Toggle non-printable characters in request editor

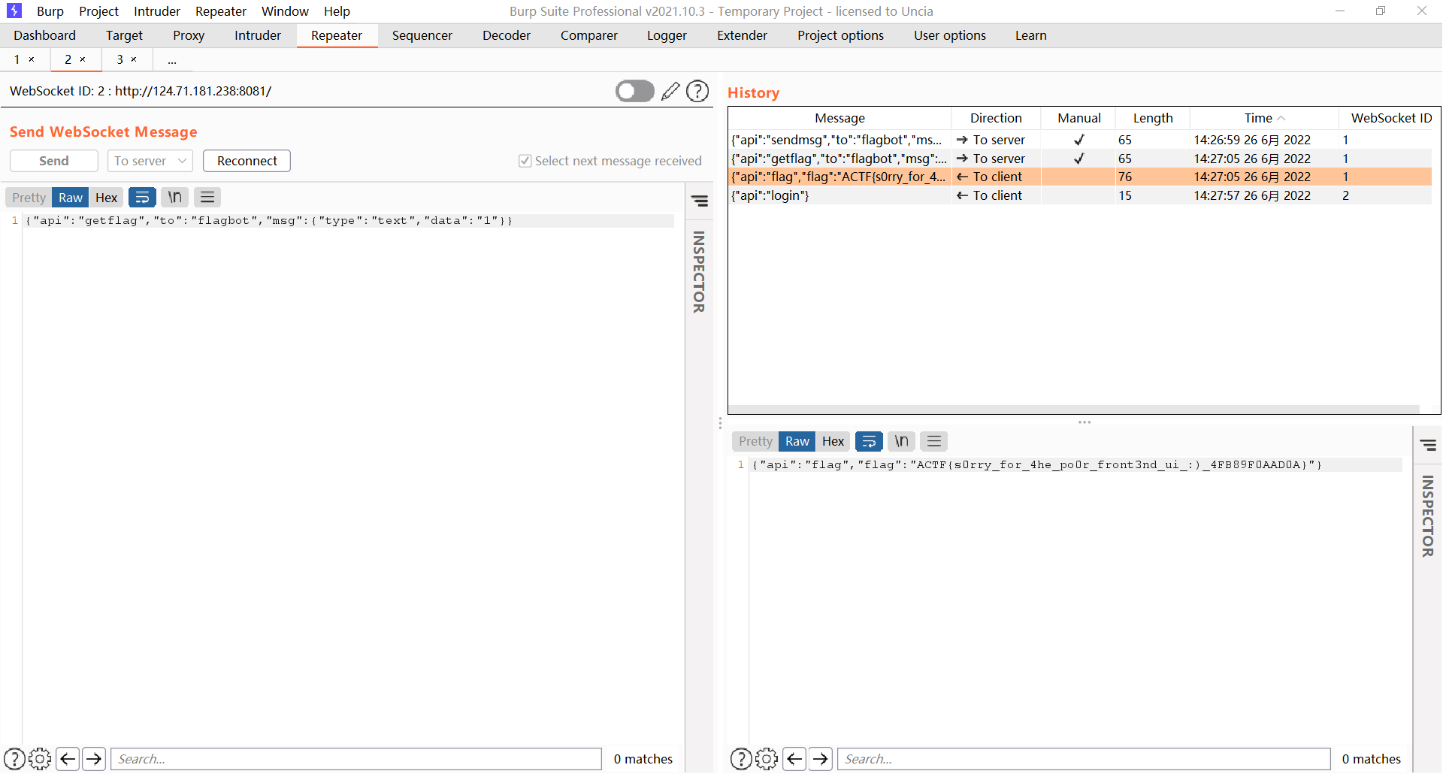coord(174,198)
